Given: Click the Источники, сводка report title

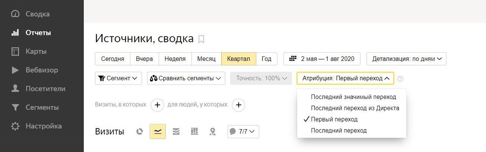Looking at the screenshot, I should (x=144, y=39).
